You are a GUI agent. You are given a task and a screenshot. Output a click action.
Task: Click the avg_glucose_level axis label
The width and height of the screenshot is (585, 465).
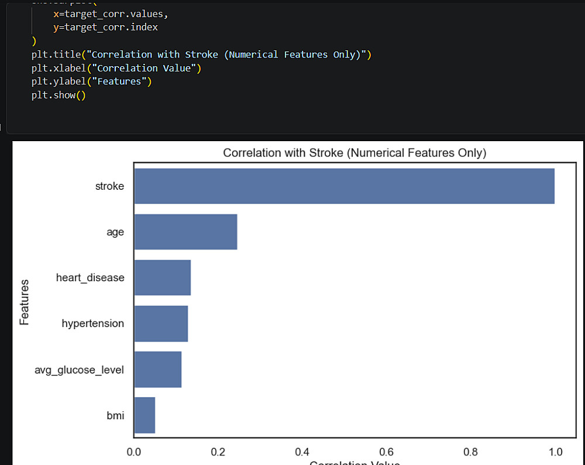79,370
